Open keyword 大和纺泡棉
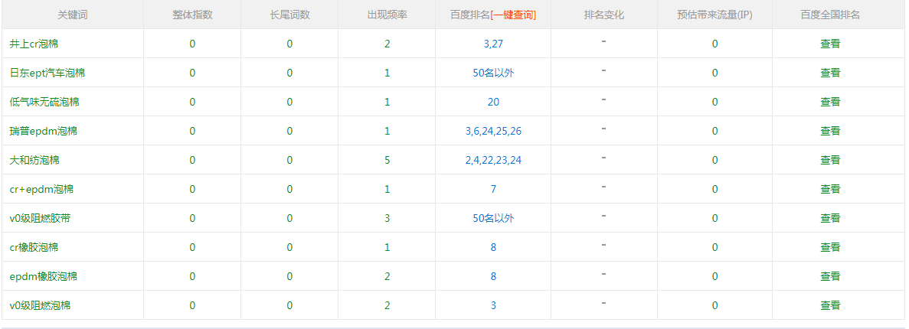Viewport: 909px width, 329px height. (34, 160)
